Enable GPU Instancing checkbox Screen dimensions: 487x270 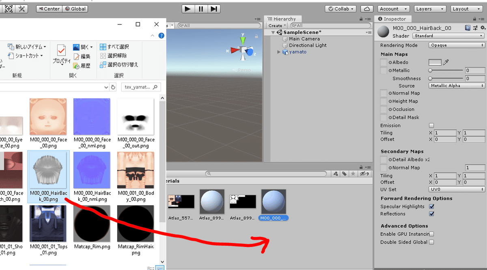coord(431,234)
